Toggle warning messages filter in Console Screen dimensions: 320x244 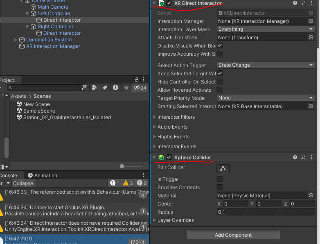coord(128,183)
